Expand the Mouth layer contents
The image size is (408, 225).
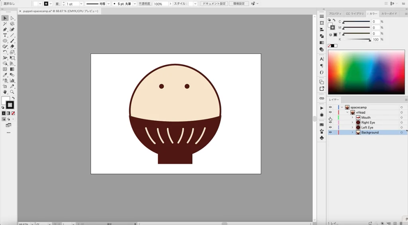pyautogui.click(x=352, y=118)
